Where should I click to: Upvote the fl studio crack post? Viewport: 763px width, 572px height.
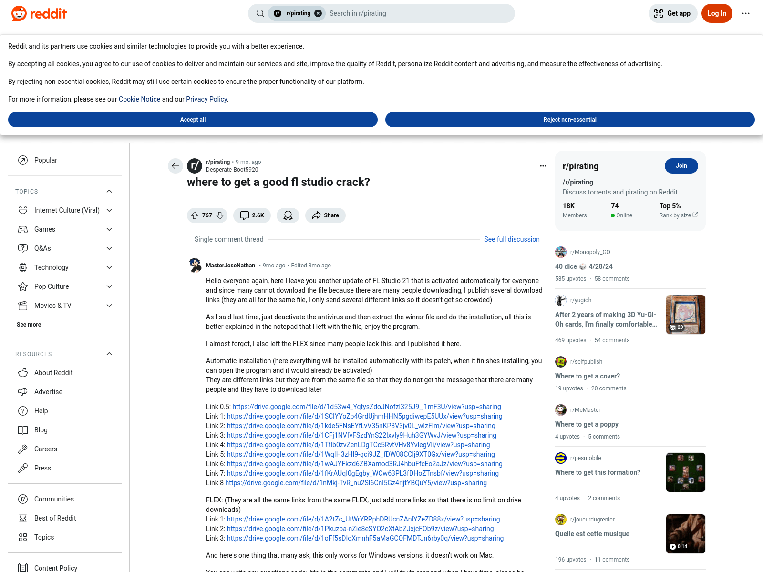pyautogui.click(x=195, y=215)
